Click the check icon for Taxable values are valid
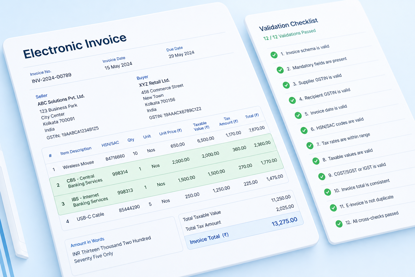Viewport: 415px width, 277px height. (x=316, y=161)
